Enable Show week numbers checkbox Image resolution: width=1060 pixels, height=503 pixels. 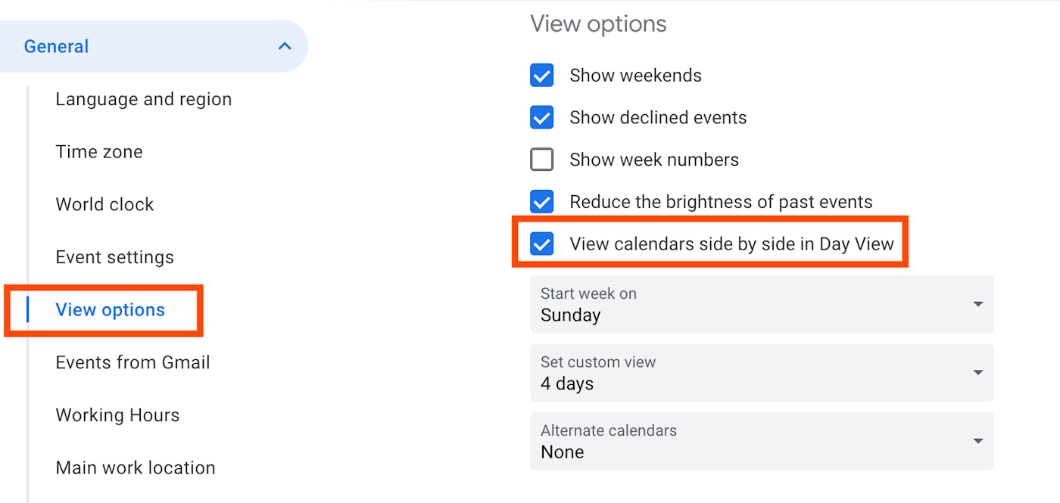[542, 160]
